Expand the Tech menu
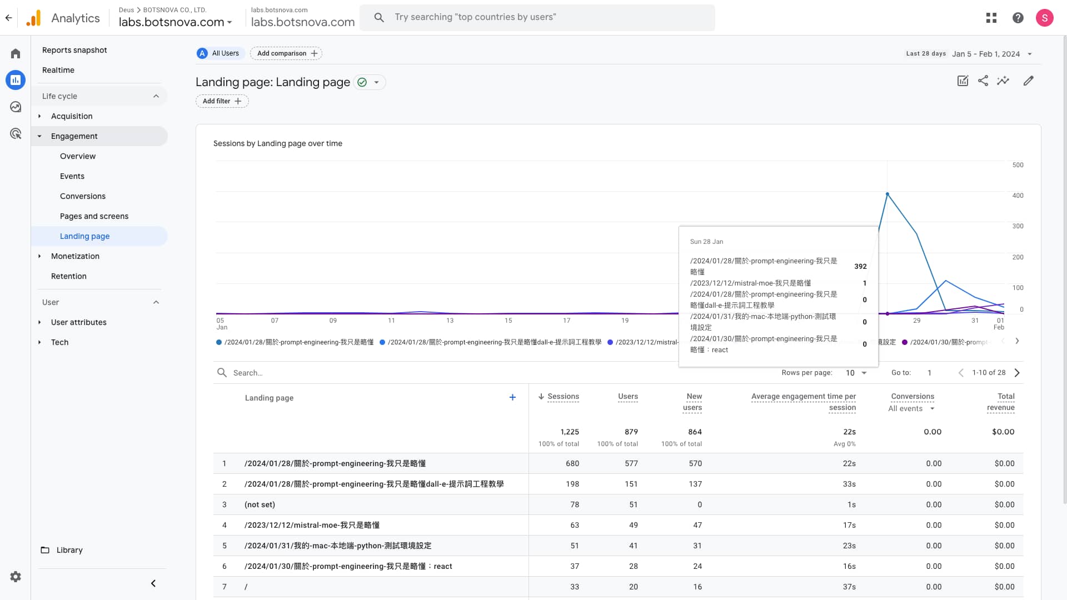The width and height of the screenshot is (1067, 600). pos(39,342)
